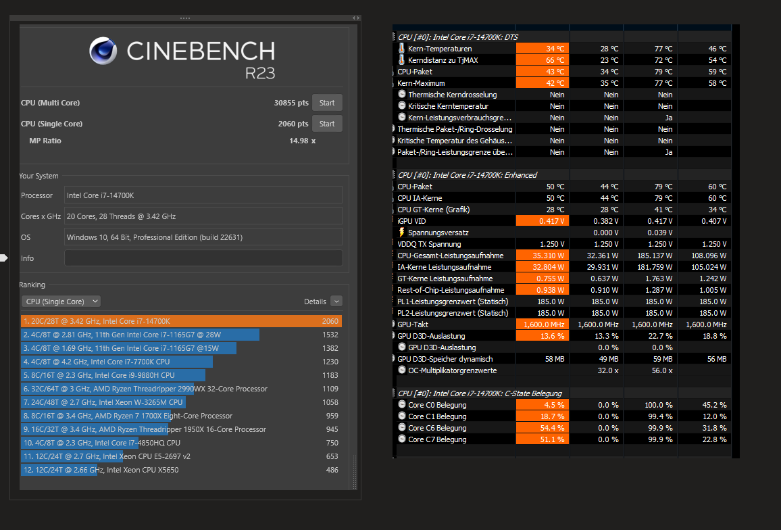Viewport: 781px width, 530px height.
Task: Click status icon beside Thermische Kerndrosselung
Action: [401, 94]
